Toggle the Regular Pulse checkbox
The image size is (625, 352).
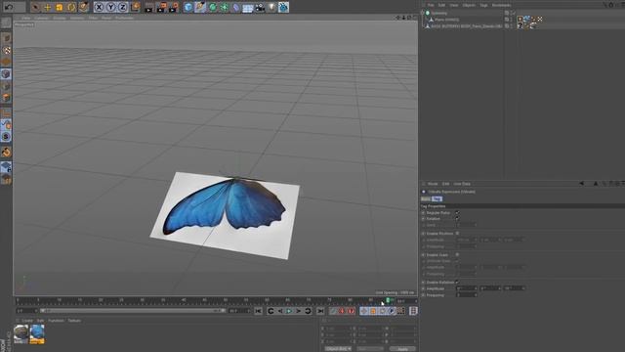(457, 213)
